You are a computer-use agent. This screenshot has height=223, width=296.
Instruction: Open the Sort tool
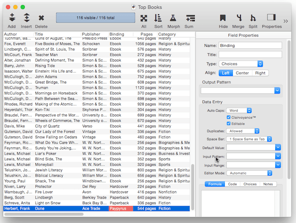[x=158, y=18]
